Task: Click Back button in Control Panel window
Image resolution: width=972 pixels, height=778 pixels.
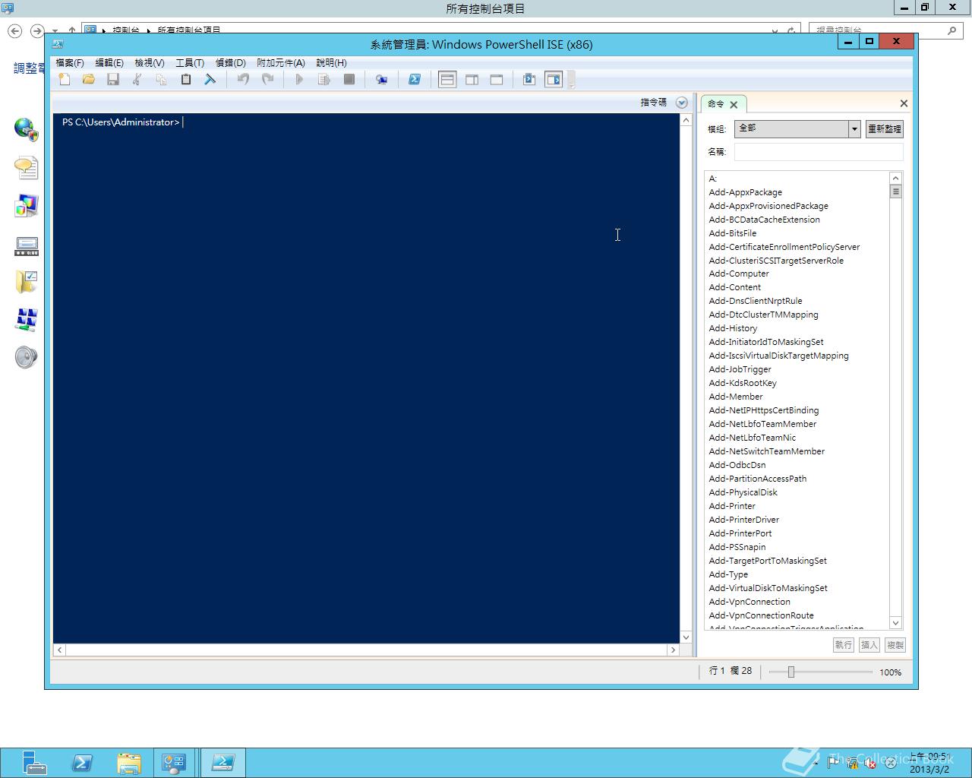Action: (x=14, y=31)
